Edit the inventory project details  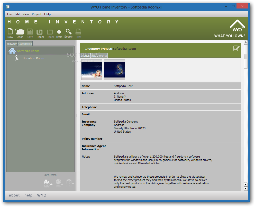pos(236,48)
